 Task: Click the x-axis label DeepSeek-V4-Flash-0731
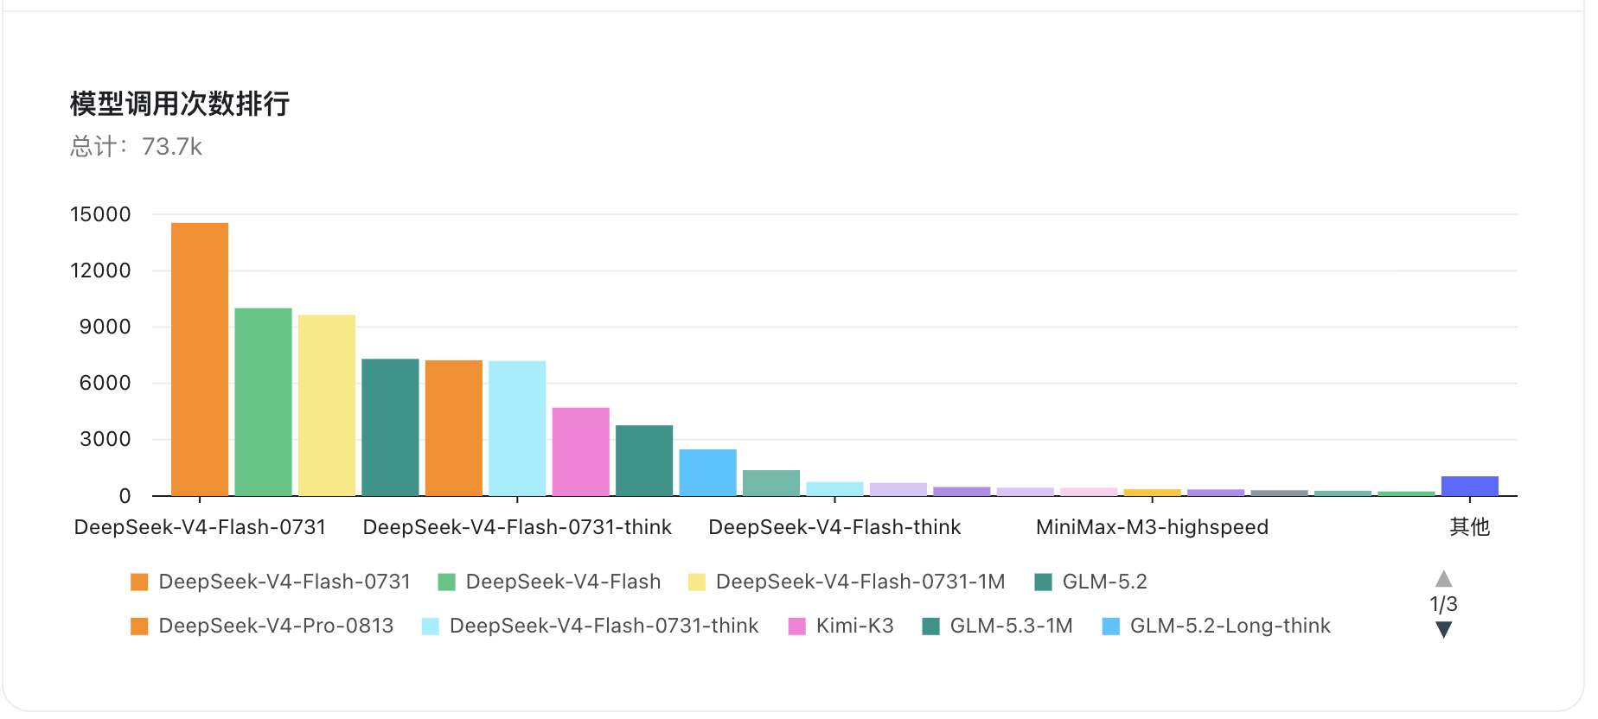tap(200, 527)
